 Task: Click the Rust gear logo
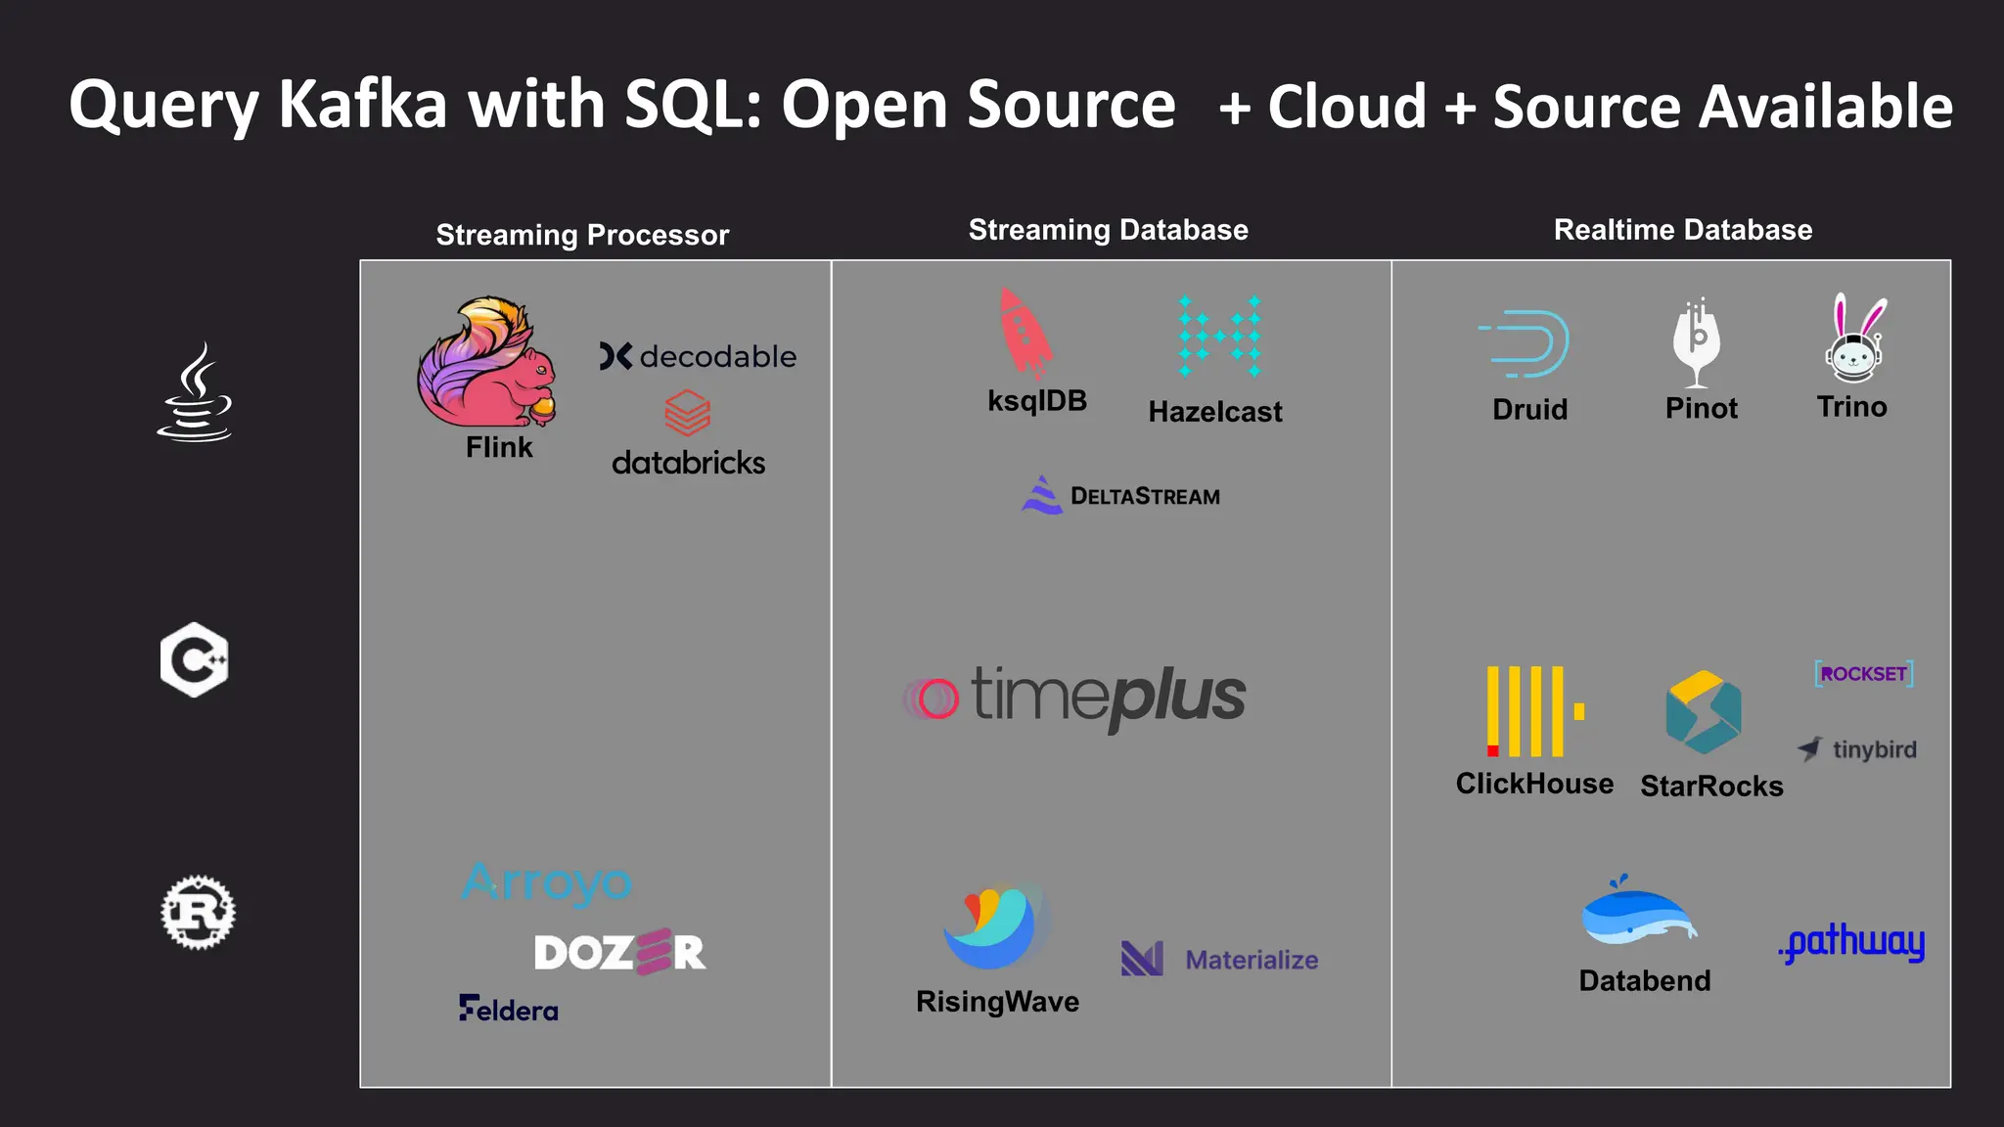(x=198, y=912)
